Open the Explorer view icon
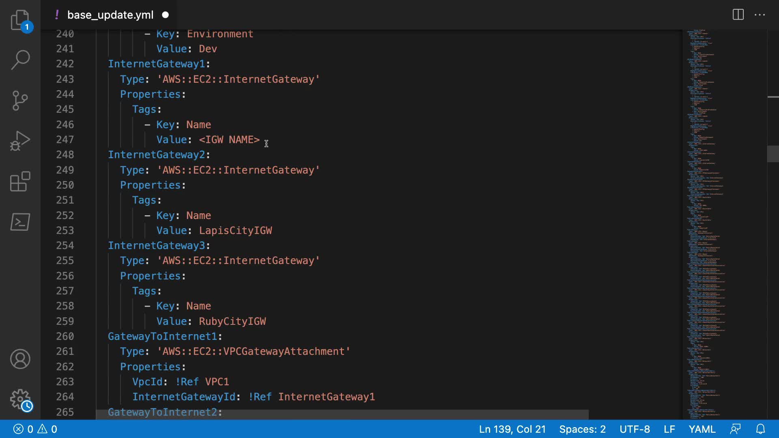Screen dimensions: 779x438 20,20
